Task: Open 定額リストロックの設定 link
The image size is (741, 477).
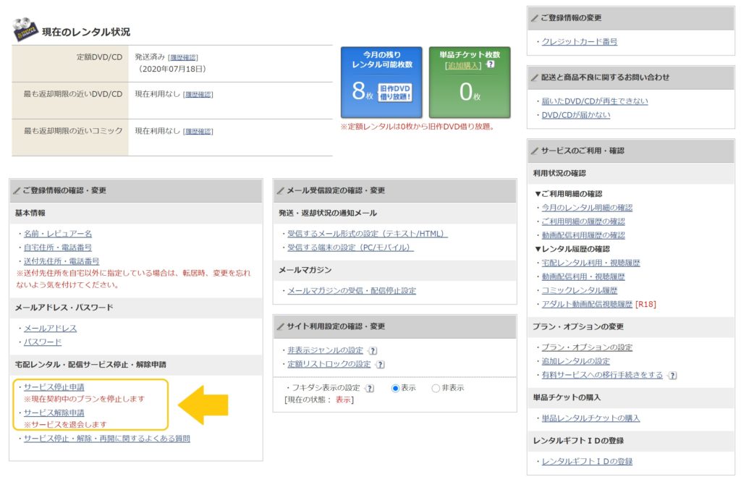Action: point(329,364)
